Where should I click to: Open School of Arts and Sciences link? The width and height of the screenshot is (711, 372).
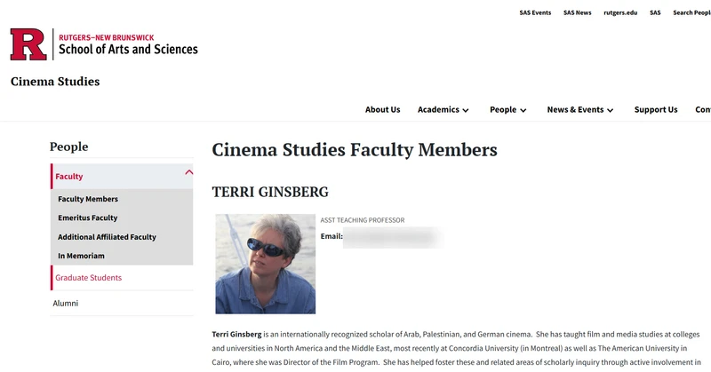coord(128,49)
